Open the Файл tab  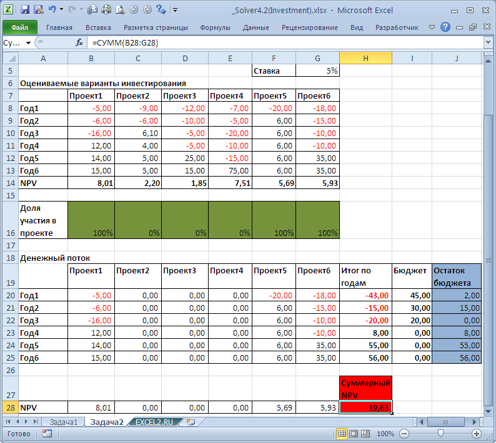(x=20, y=27)
